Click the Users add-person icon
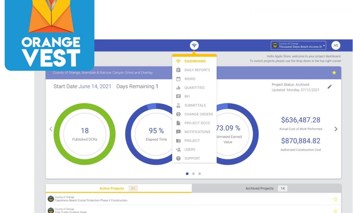Image resolution: width=353 pixels, height=213 pixels. (x=178, y=149)
